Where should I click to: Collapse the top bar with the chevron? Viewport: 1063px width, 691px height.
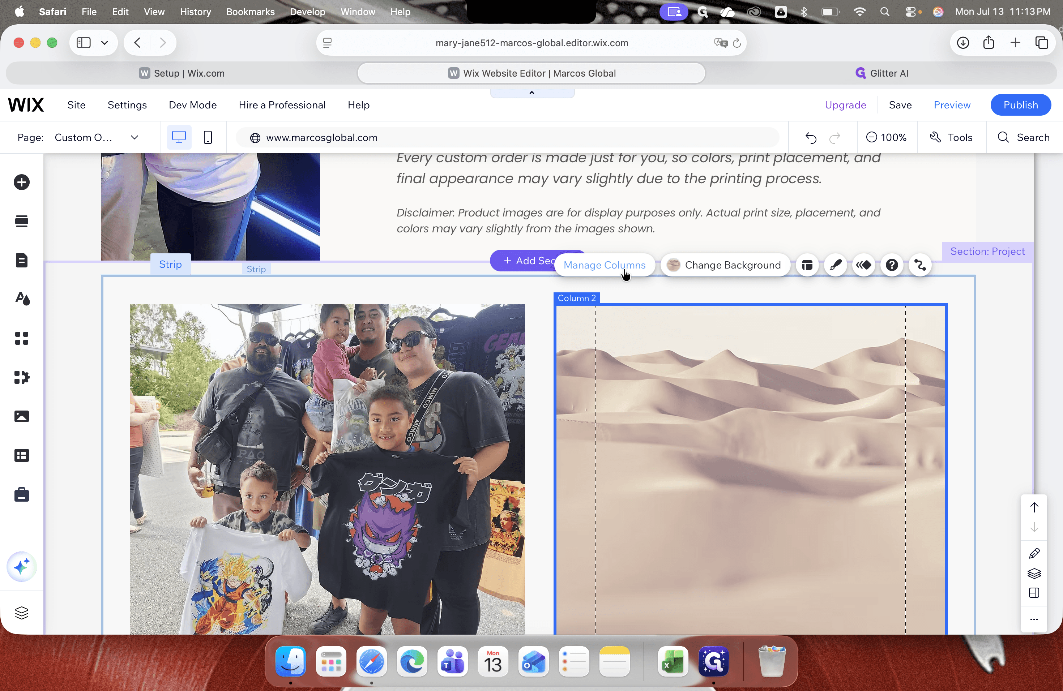pos(531,93)
